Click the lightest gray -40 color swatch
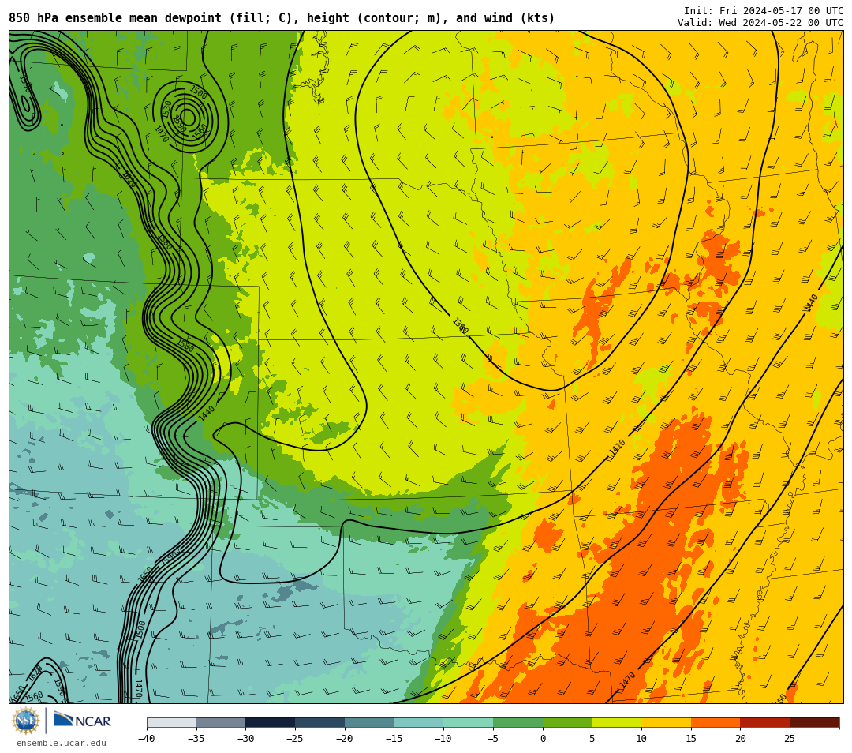 (172, 722)
